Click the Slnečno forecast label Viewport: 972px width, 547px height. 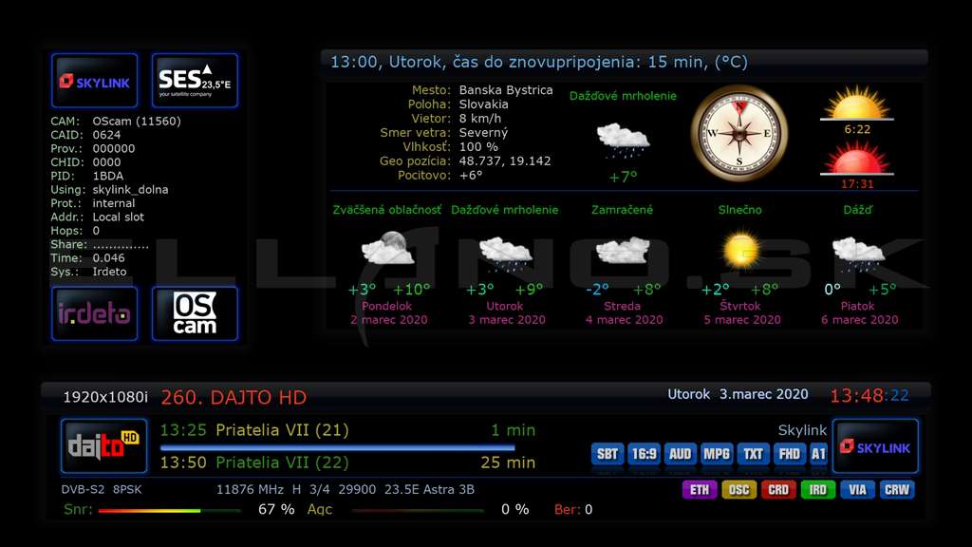click(740, 210)
